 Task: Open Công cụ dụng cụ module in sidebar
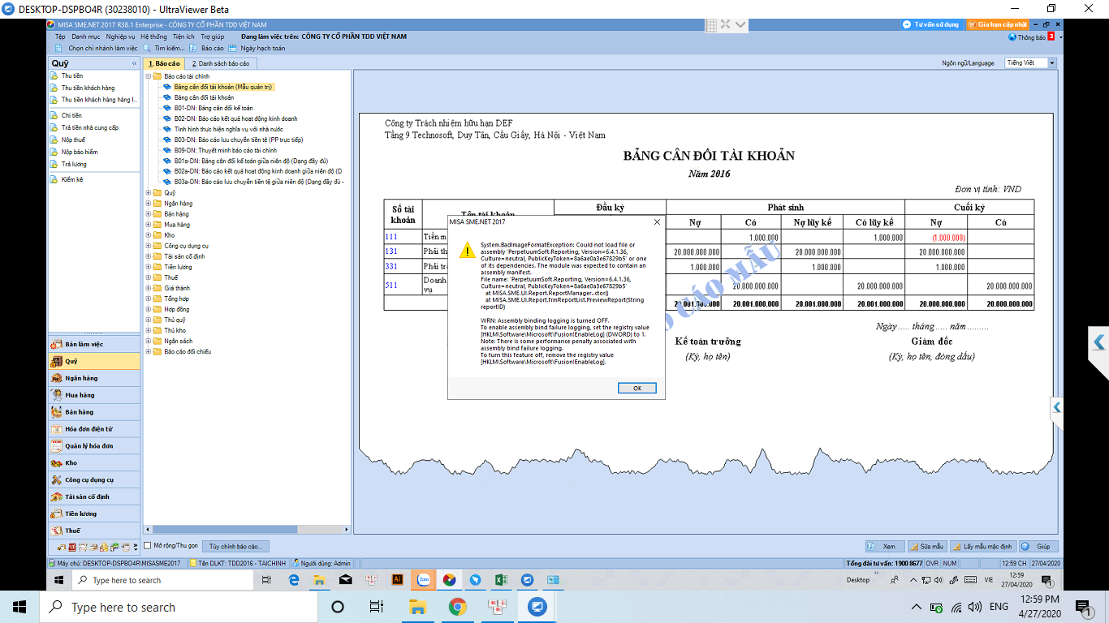94,480
